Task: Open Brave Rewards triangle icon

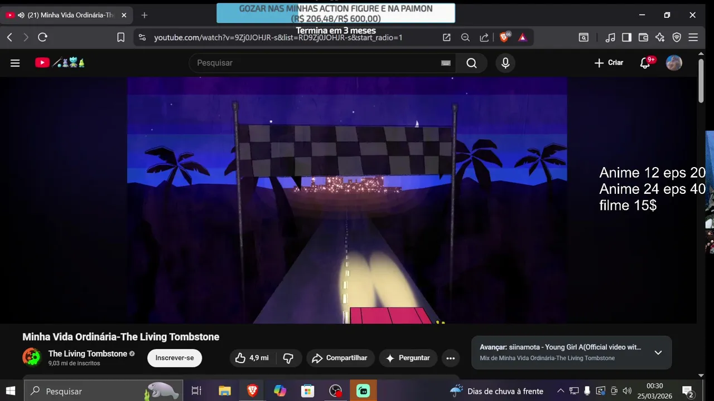Action: 522,37
